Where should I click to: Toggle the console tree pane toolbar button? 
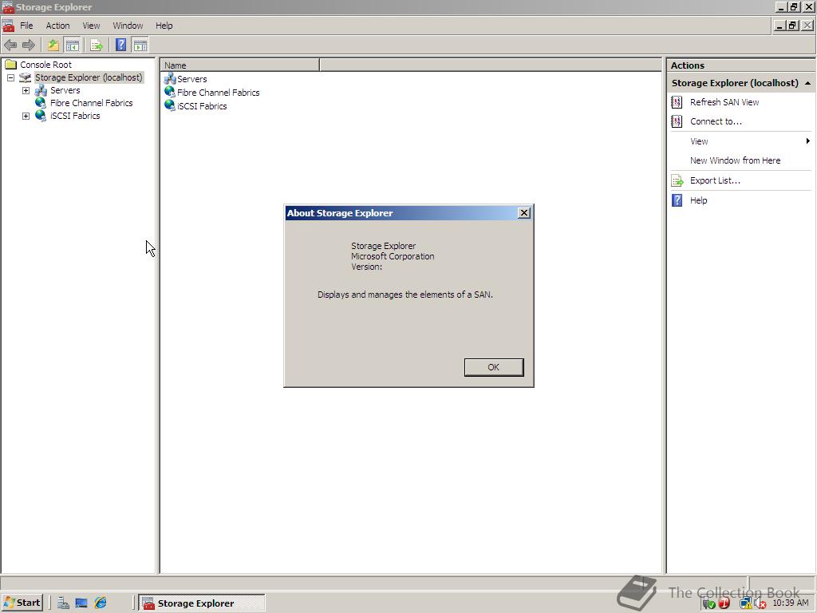coord(72,45)
